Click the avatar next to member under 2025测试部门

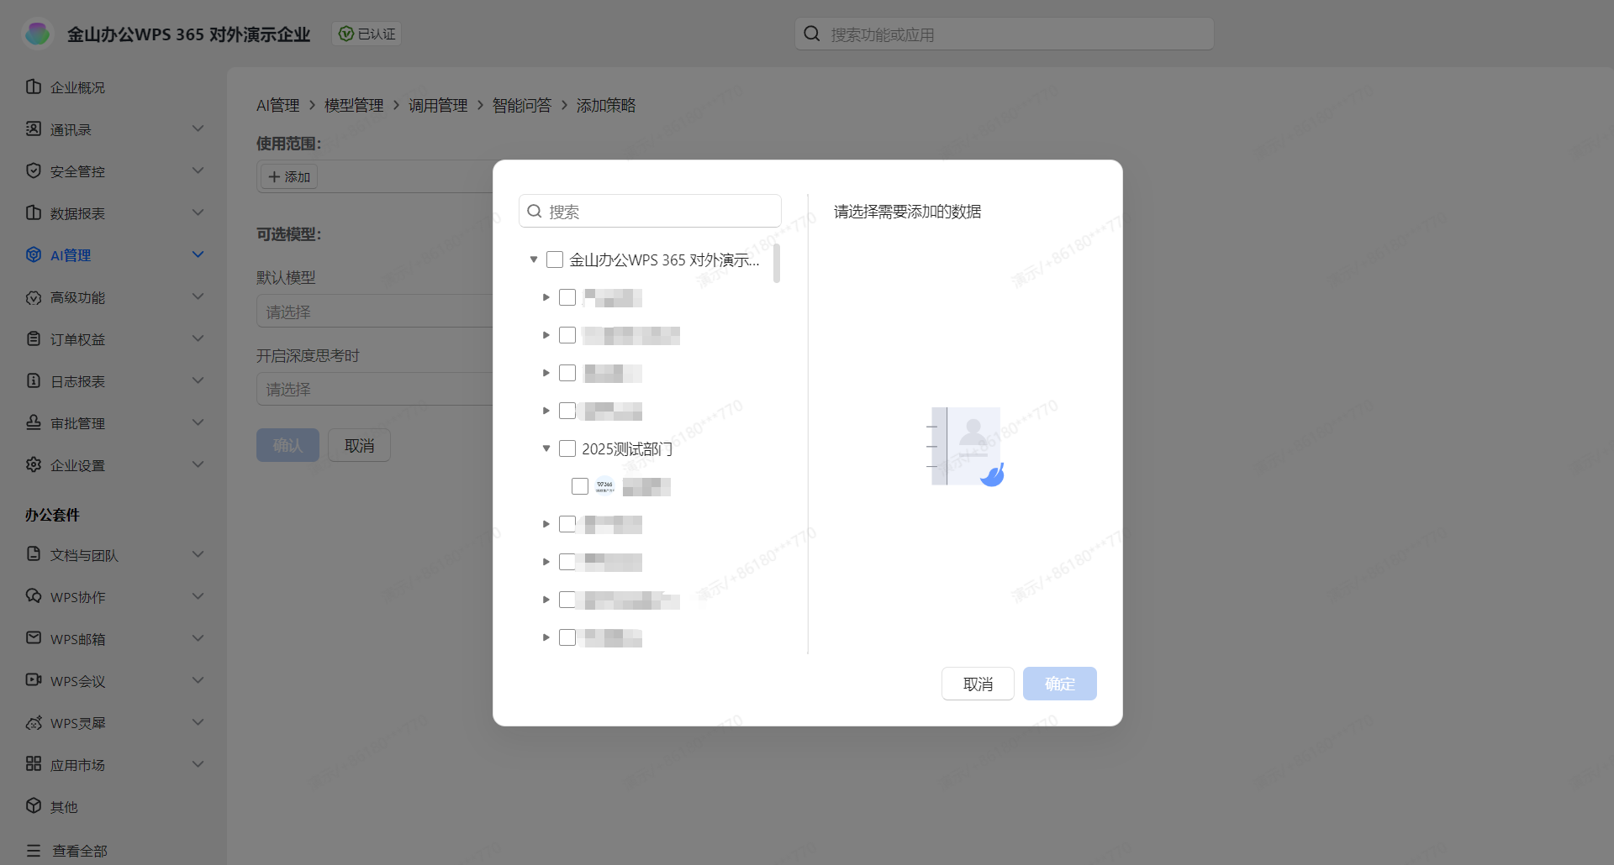click(605, 486)
